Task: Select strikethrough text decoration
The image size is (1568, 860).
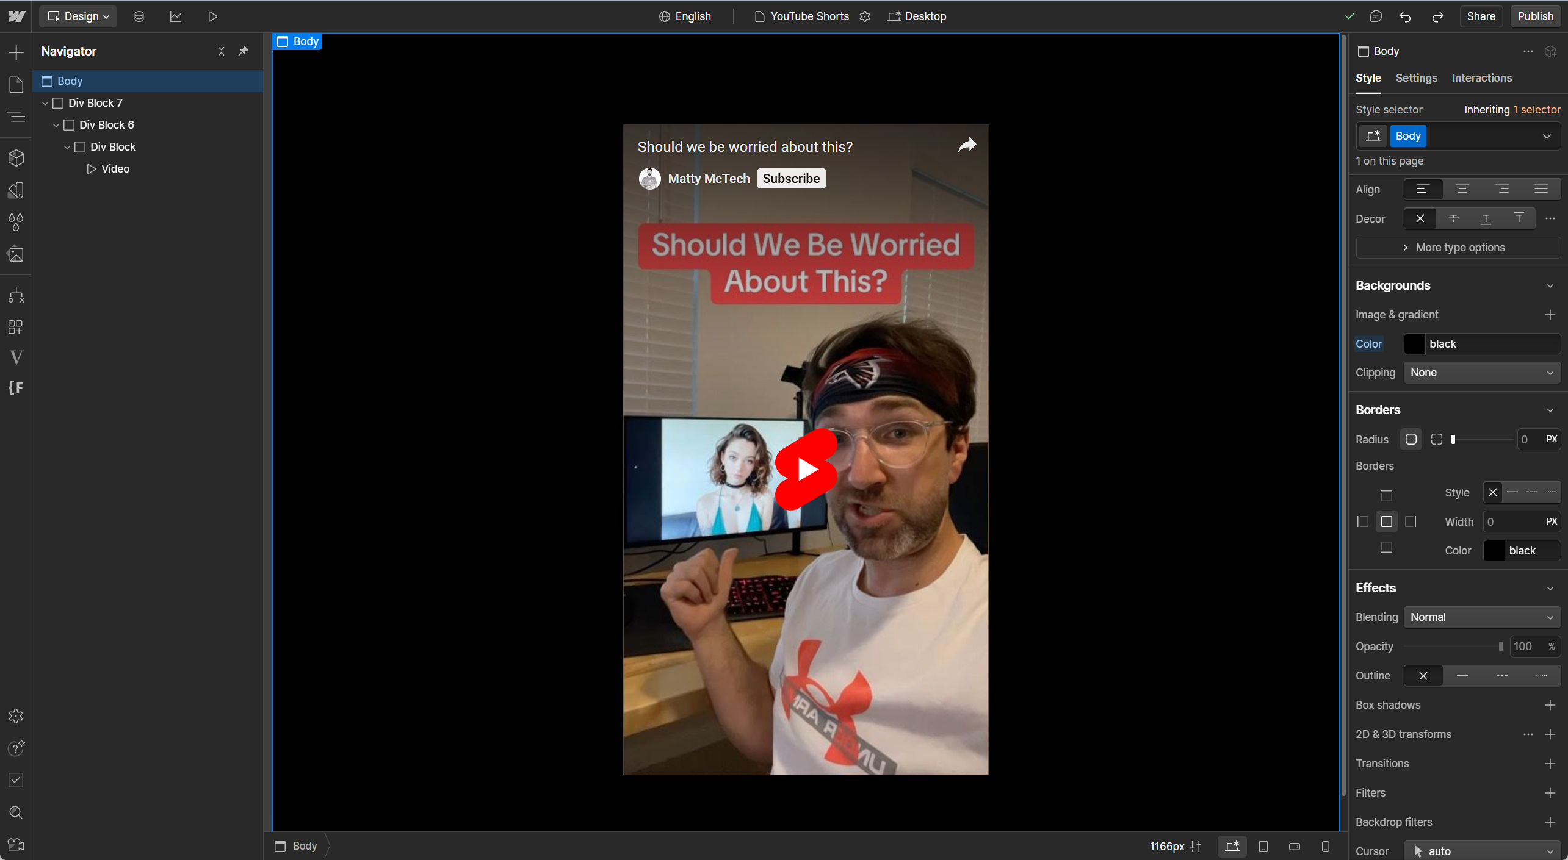Action: coord(1453,218)
